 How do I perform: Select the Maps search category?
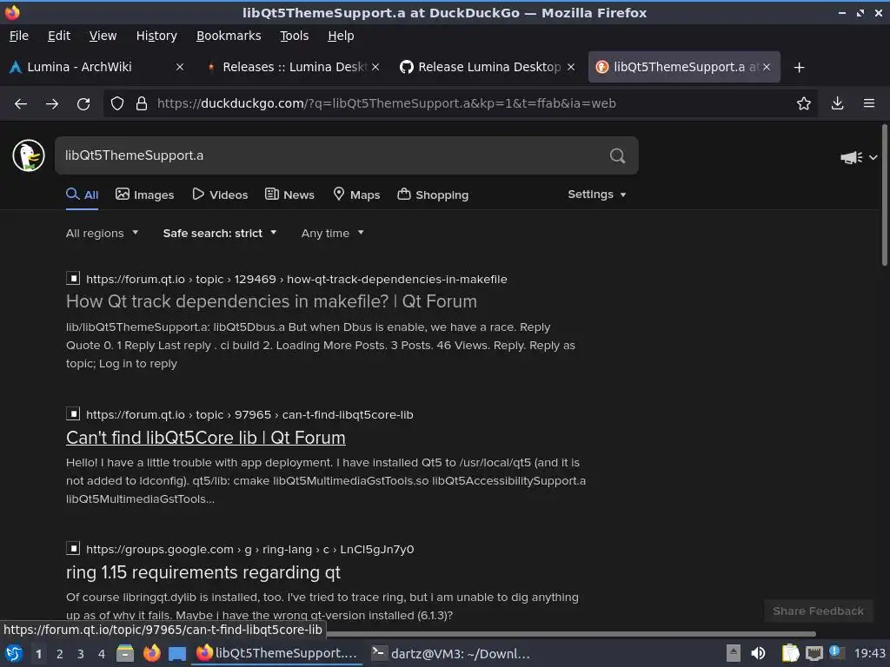point(356,195)
